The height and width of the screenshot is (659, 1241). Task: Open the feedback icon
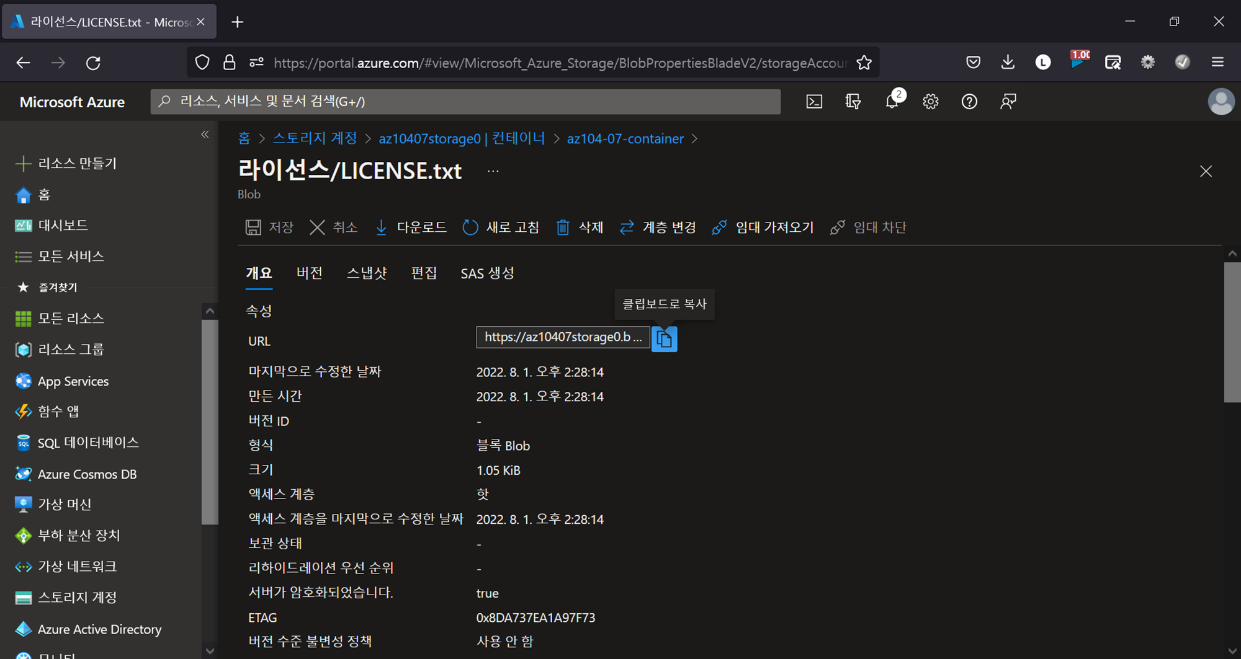1008,102
